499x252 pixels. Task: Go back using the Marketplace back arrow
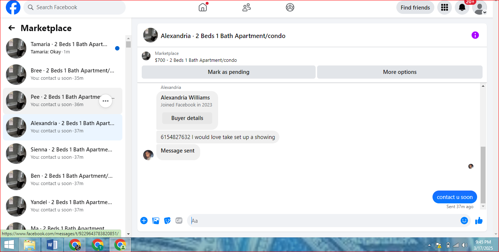coord(12,28)
